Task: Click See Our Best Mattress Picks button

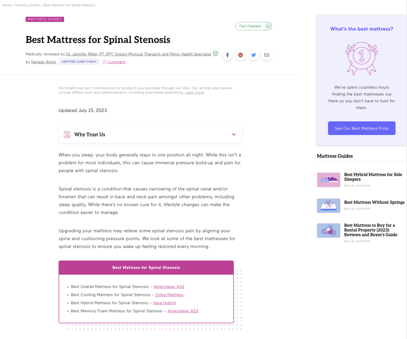Action: click(x=362, y=128)
